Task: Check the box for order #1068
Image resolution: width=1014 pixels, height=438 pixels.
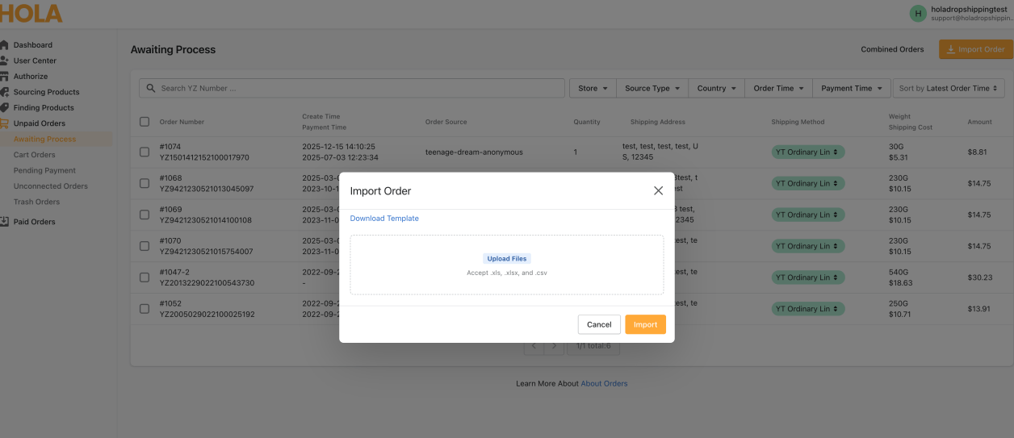Action: tap(145, 183)
